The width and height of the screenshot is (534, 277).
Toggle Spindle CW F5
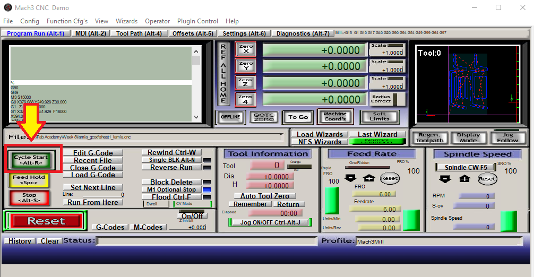[x=466, y=168]
